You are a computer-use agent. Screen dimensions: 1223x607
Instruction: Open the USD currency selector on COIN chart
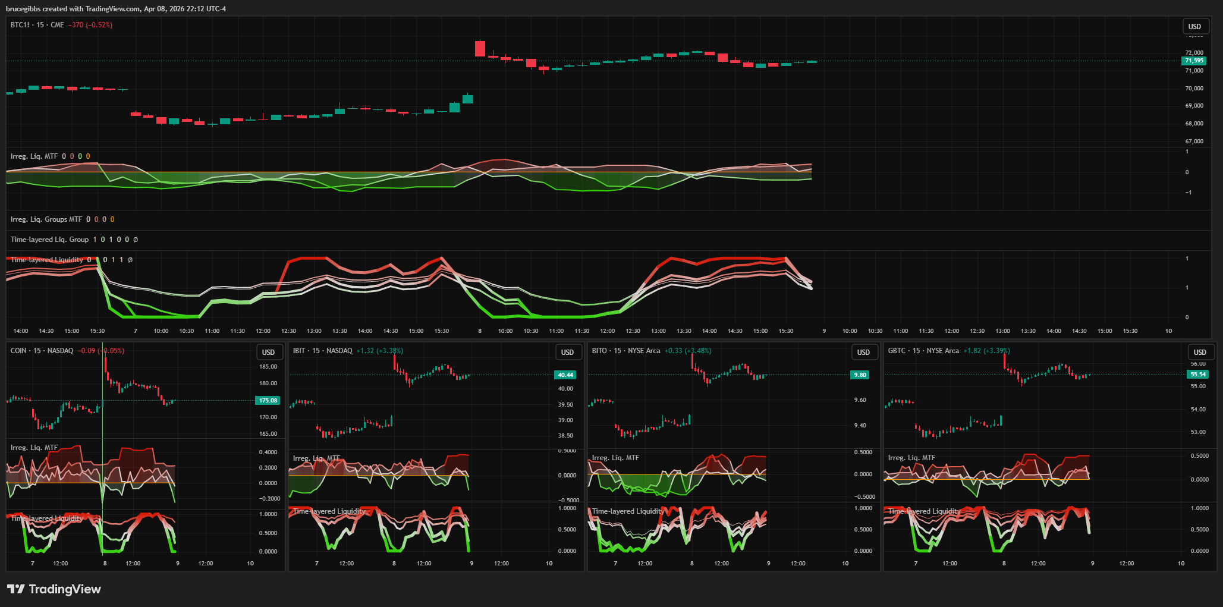[268, 352]
